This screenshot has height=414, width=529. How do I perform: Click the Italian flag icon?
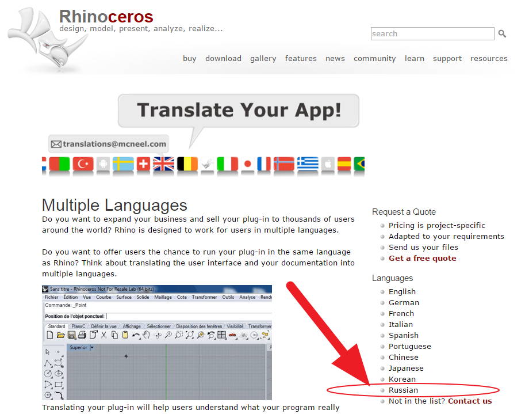(227, 164)
